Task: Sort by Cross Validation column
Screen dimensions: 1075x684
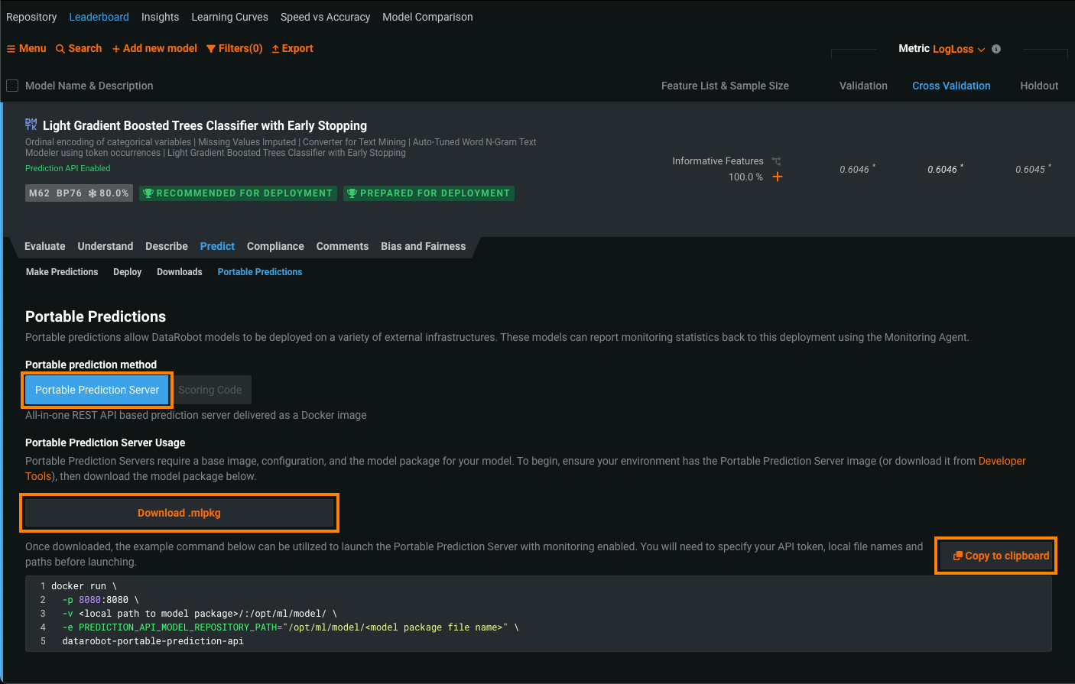Action: pos(951,86)
